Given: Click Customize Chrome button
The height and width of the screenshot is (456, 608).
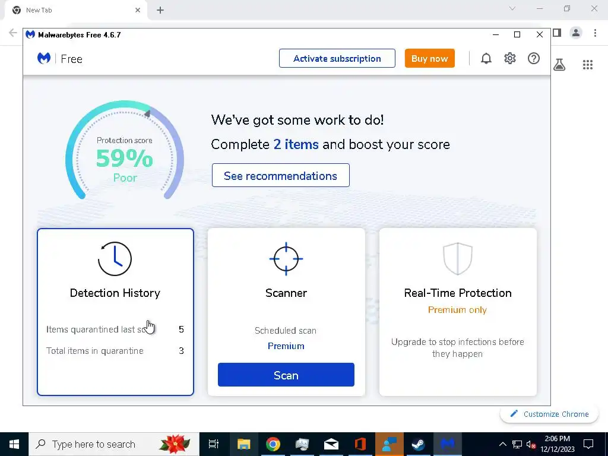Looking at the screenshot, I should pyautogui.click(x=550, y=414).
